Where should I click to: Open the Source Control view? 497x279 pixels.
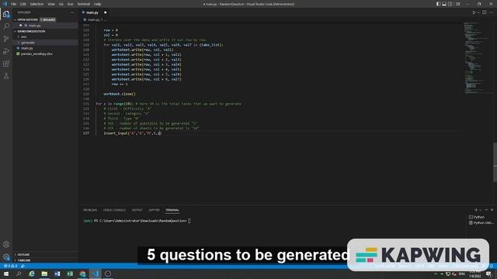tap(6, 39)
